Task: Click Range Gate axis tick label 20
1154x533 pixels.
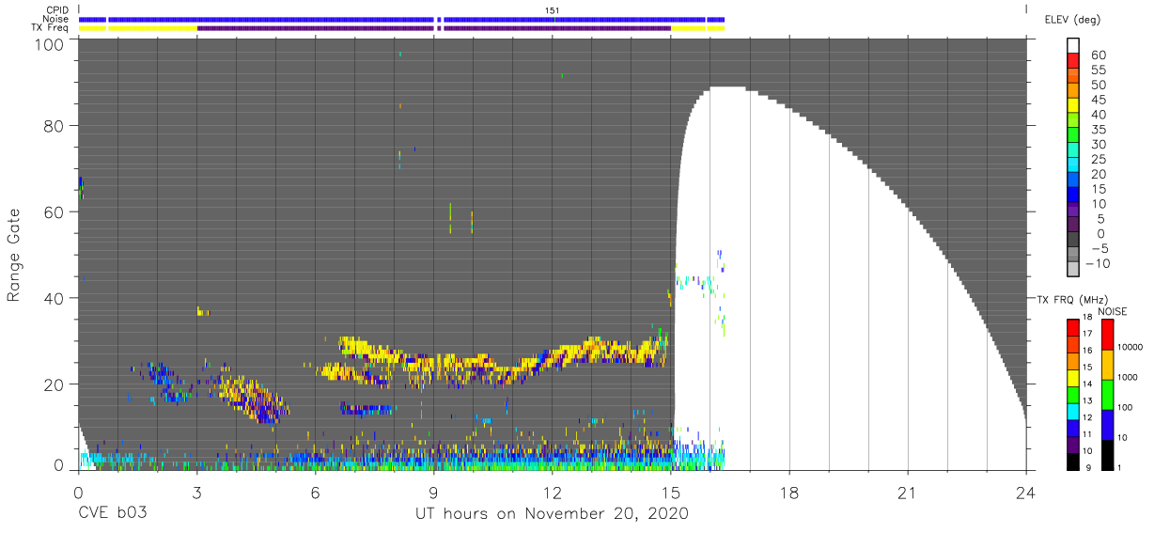Action: pyautogui.click(x=55, y=384)
